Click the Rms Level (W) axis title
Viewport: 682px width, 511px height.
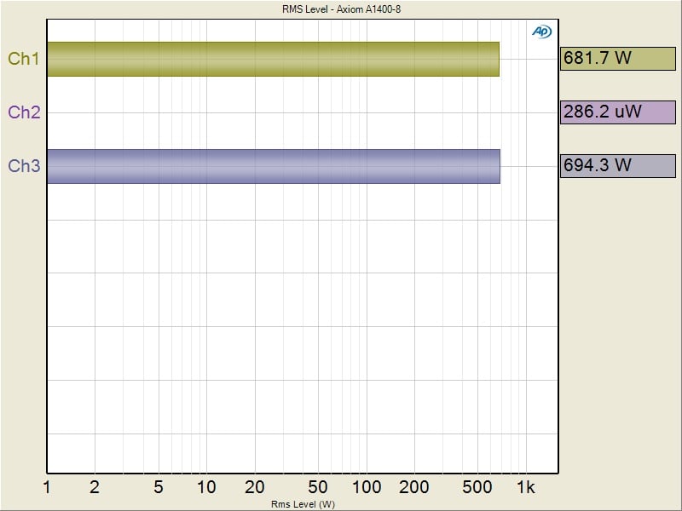click(x=303, y=504)
